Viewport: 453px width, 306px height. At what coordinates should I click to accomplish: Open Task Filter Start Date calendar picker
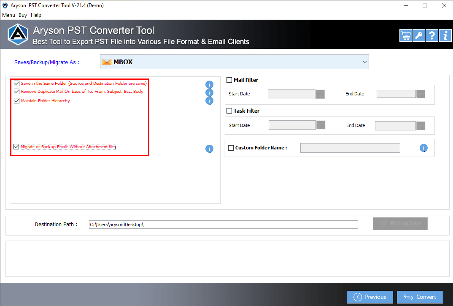[x=321, y=125]
